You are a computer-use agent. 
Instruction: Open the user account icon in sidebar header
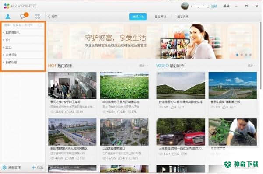8,17
